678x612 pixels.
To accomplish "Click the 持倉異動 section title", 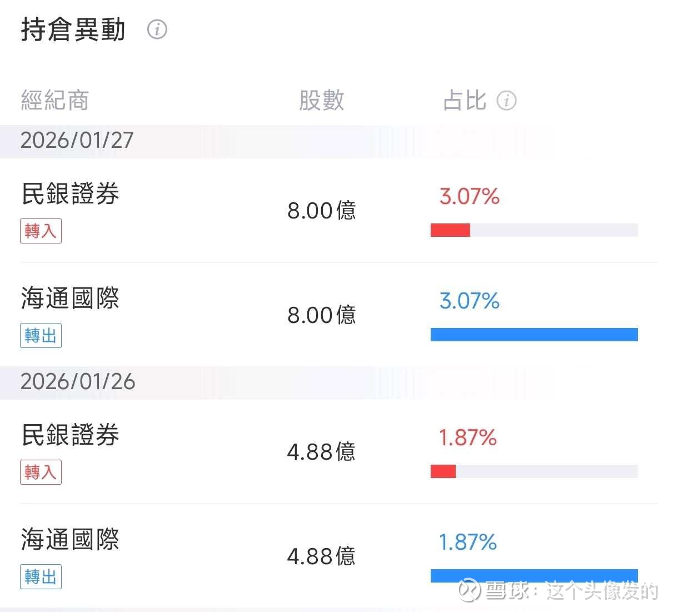I will coord(73,29).
